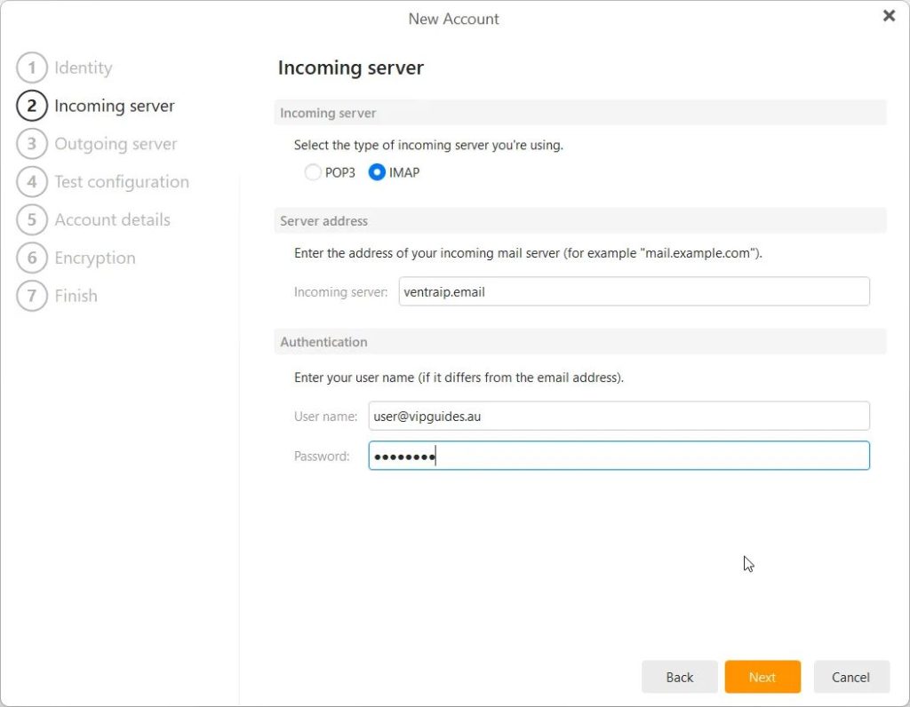Close the New Account wizard with the X

(889, 15)
